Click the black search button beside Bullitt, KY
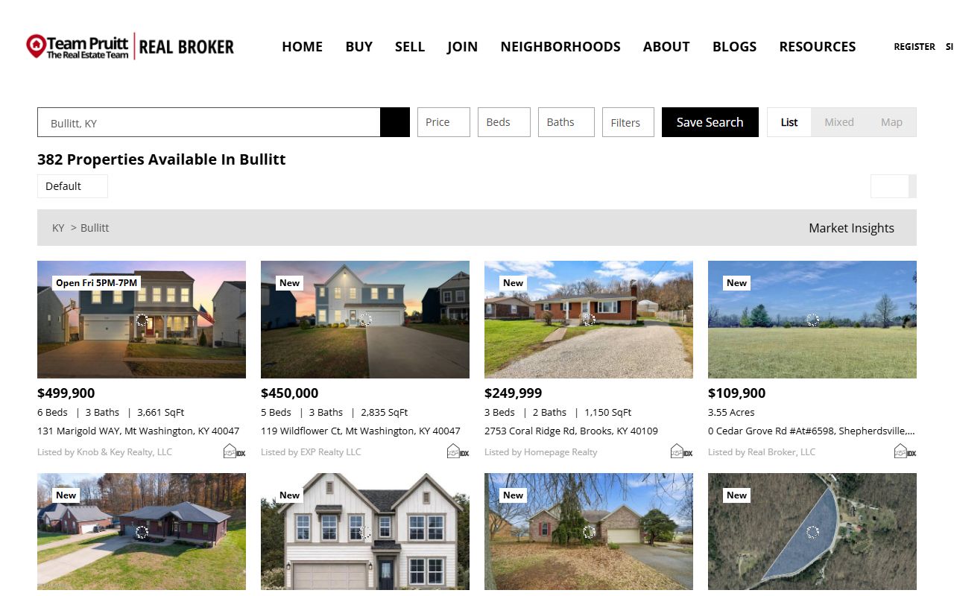The height and width of the screenshot is (596, 954). tap(395, 122)
